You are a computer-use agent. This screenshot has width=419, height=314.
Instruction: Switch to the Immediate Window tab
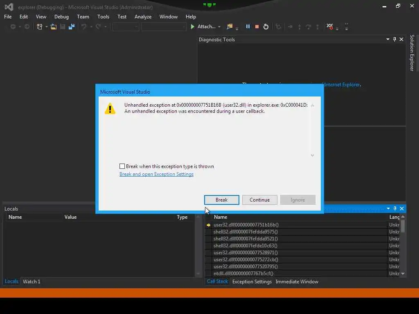pos(297,281)
